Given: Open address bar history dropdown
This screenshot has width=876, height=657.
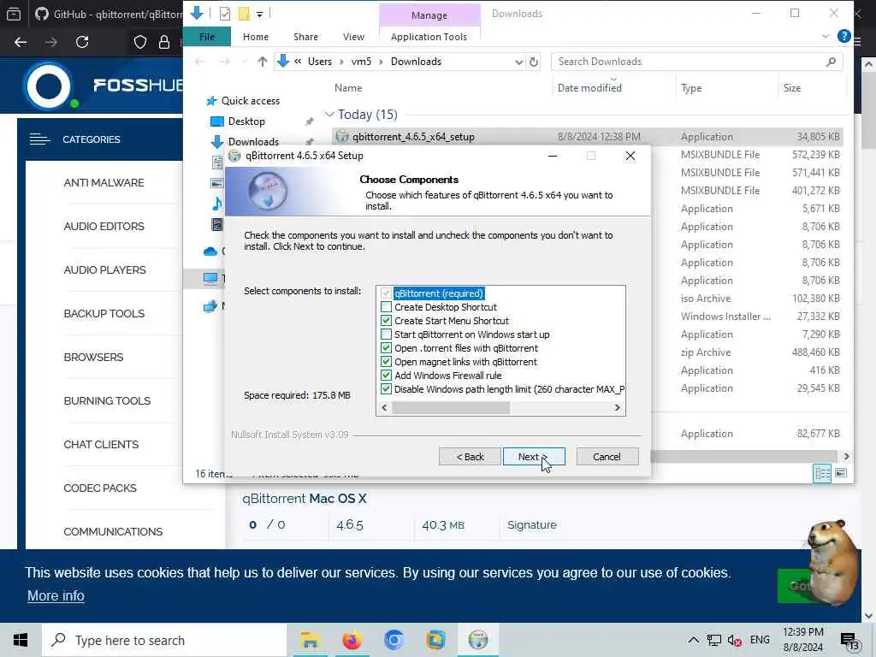Looking at the screenshot, I should point(519,62).
